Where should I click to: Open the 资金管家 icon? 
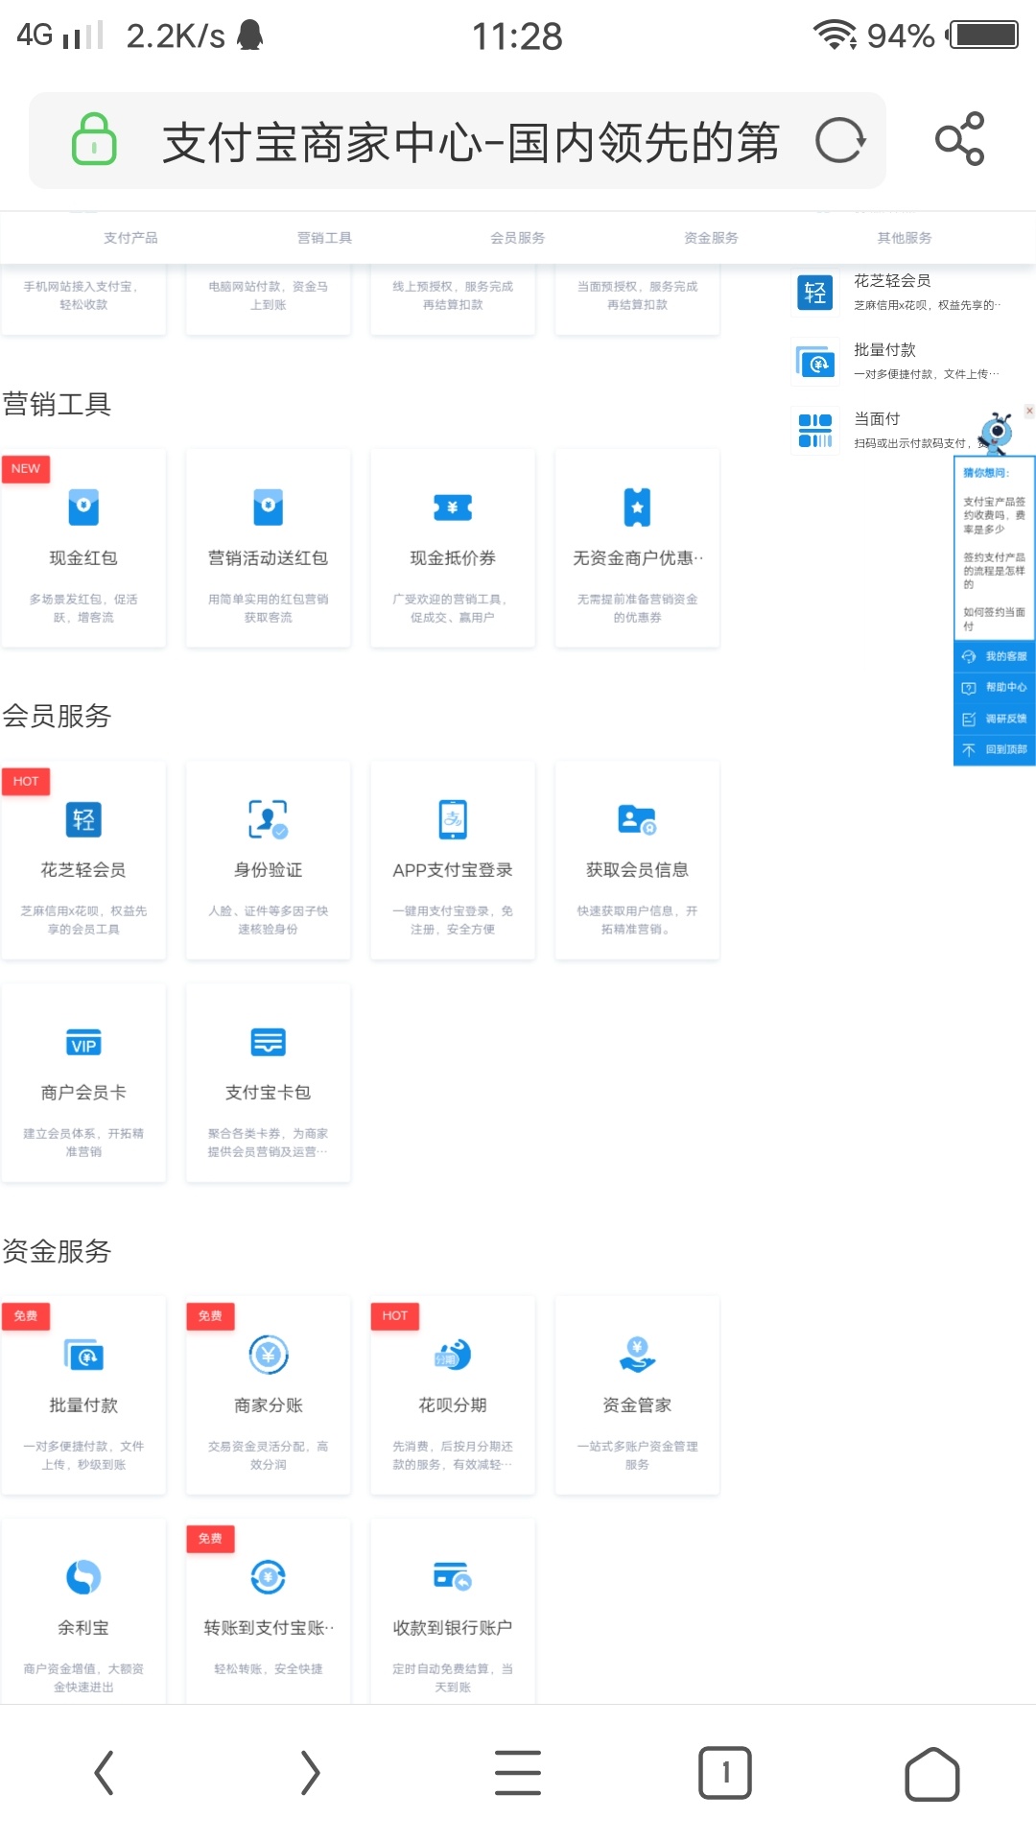[x=637, y=1355]
